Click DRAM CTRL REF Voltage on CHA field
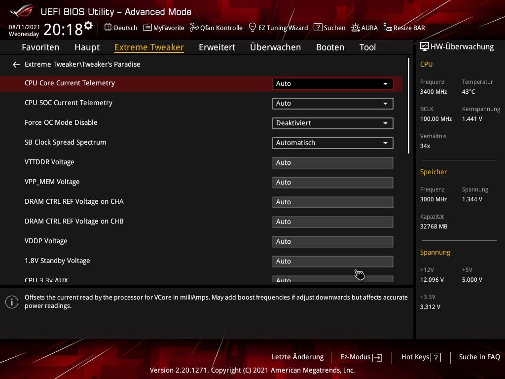This screenshot has width=505, height=379. pos(333,202)
